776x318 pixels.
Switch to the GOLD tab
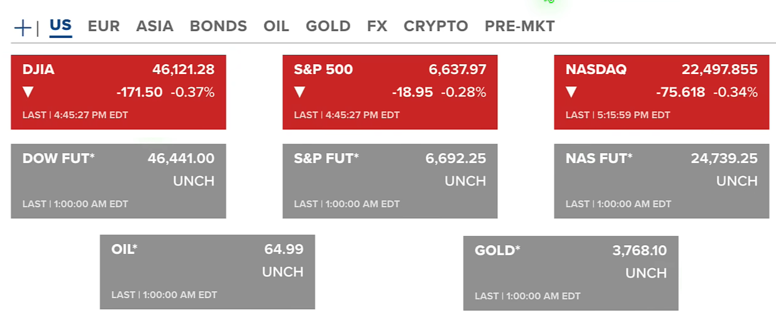coord(328,26)
